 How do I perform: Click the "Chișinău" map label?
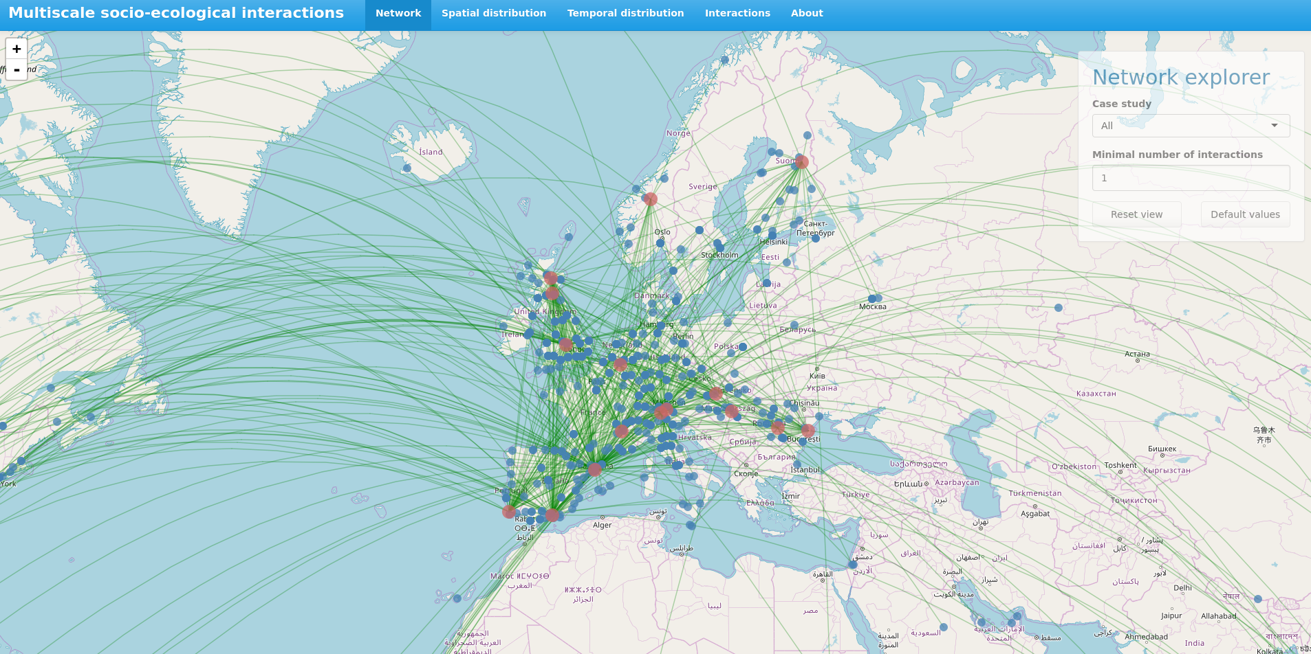click(x=804, y=403)
